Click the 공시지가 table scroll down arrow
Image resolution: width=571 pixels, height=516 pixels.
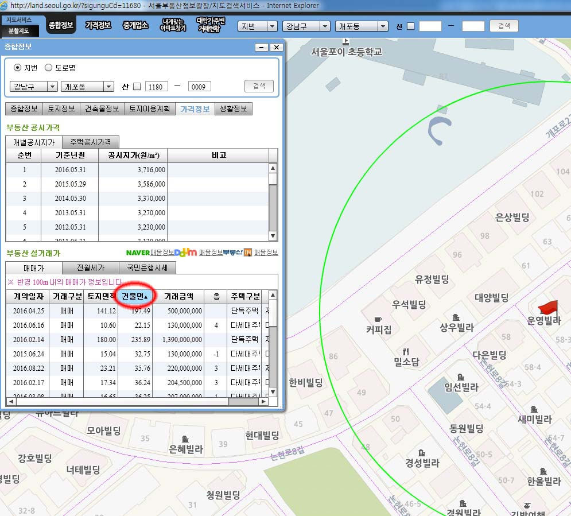pyautogui.click(x=273, y=236)
